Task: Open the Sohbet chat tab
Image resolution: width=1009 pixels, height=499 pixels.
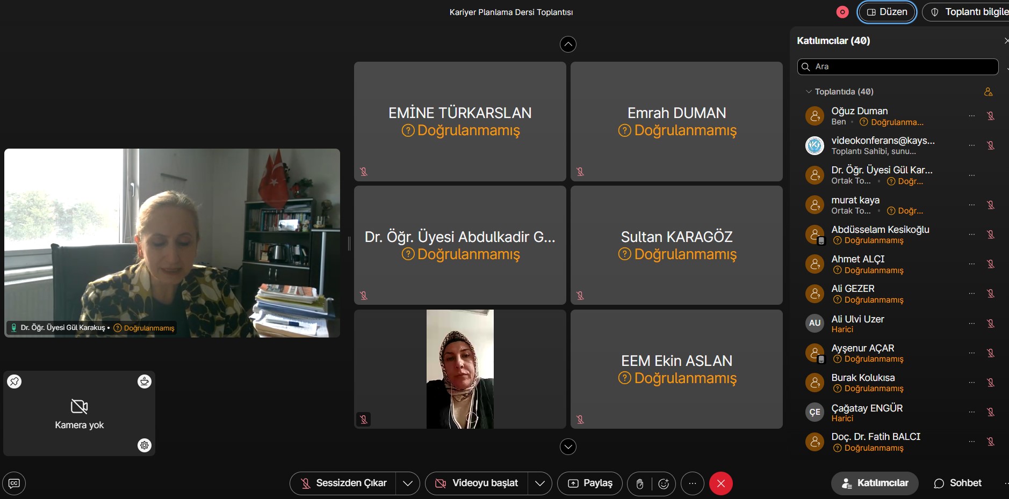Action: pos(958,483)
